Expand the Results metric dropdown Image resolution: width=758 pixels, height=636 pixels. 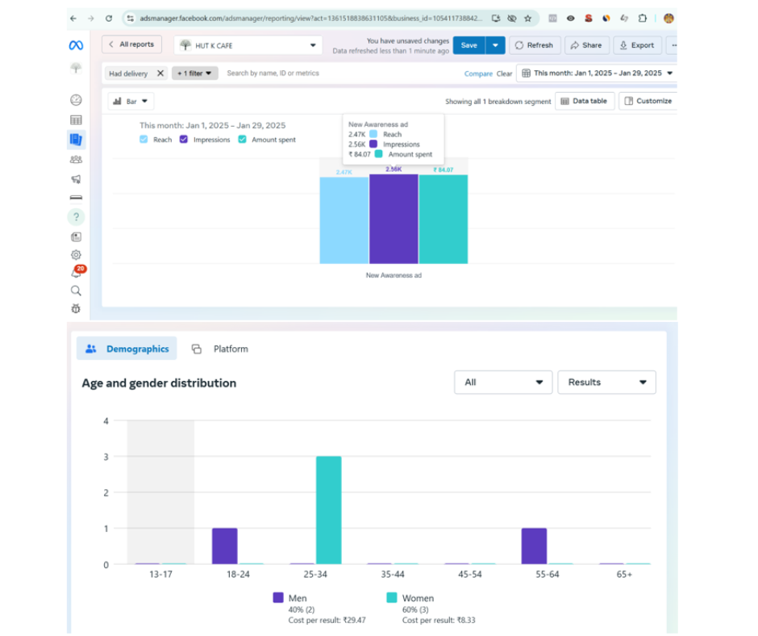coord(606,383)
